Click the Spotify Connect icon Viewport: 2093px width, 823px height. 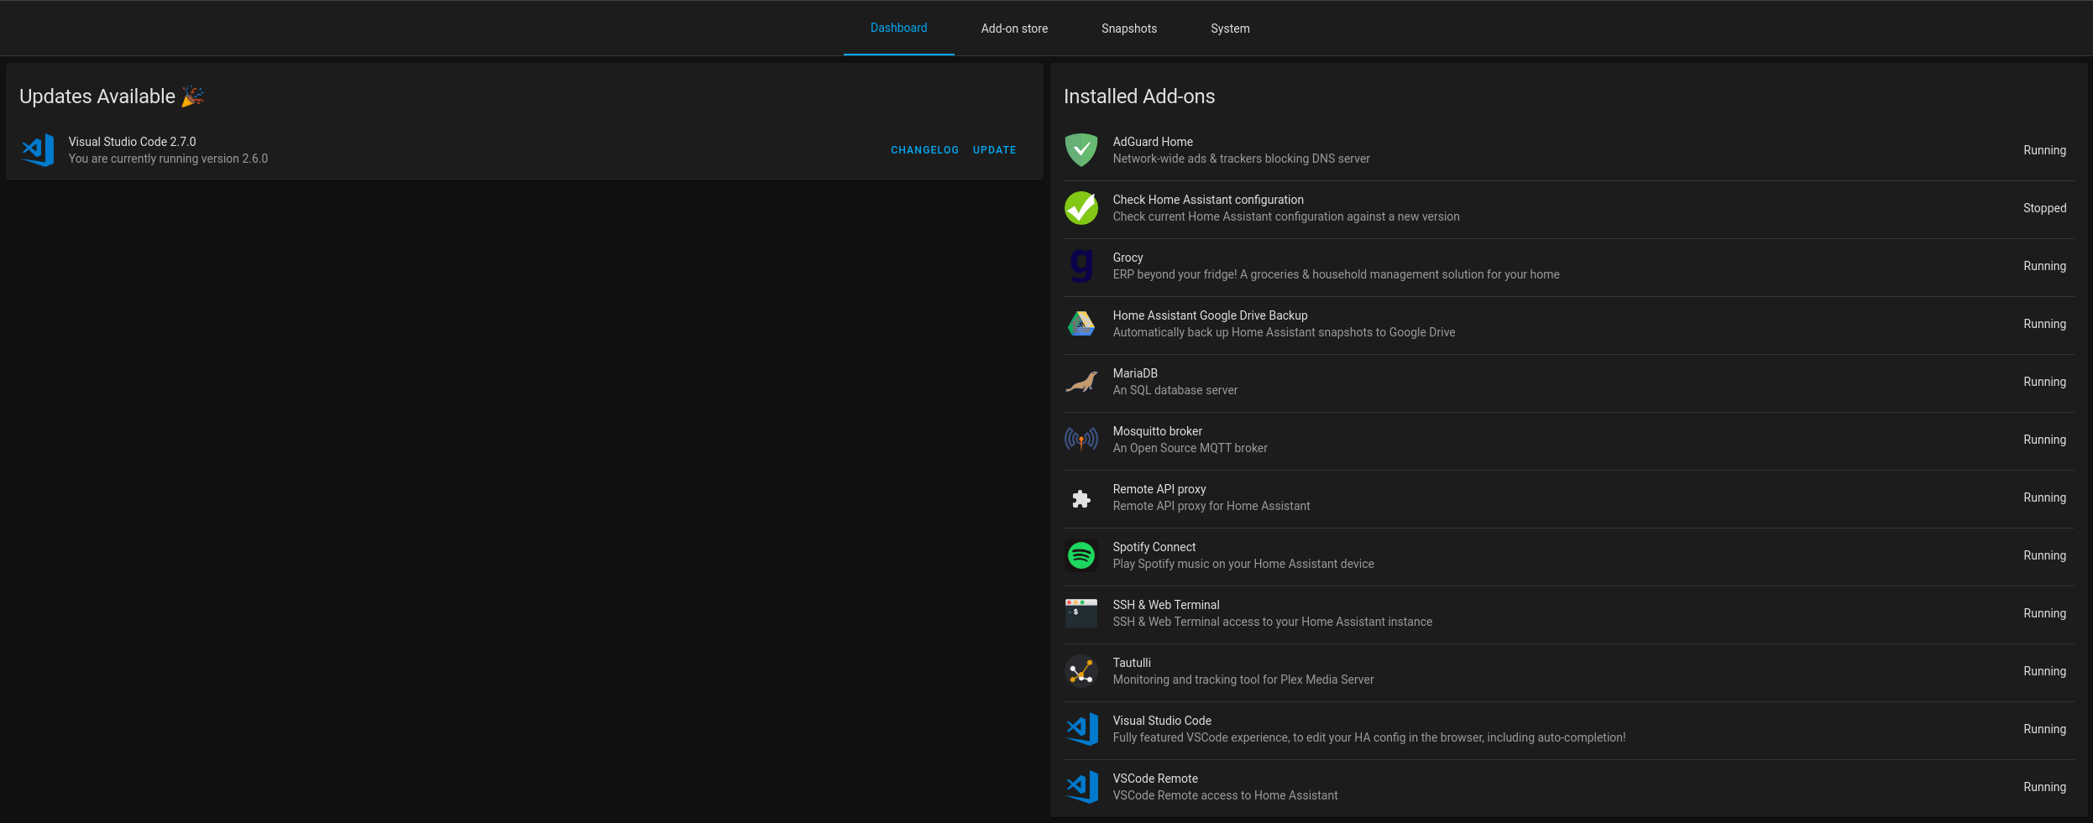1081,555
